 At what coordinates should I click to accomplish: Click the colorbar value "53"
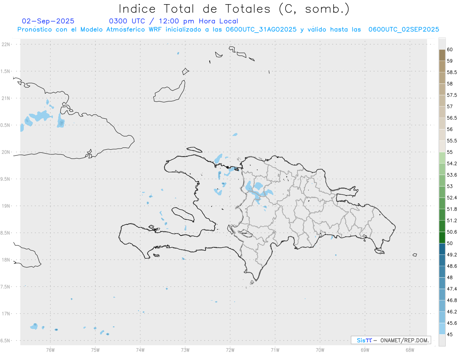(450, 186)
